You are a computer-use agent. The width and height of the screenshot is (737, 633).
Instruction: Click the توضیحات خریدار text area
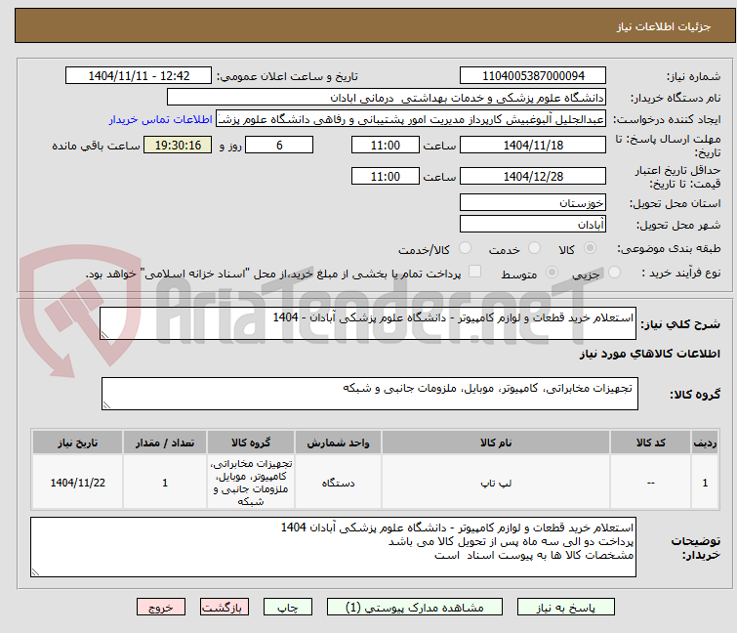(x=333, y=547)
